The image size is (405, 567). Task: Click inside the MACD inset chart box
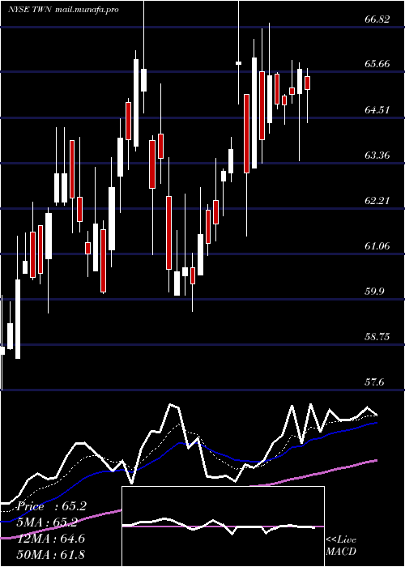pyautogui.click(x=223, y=526)
